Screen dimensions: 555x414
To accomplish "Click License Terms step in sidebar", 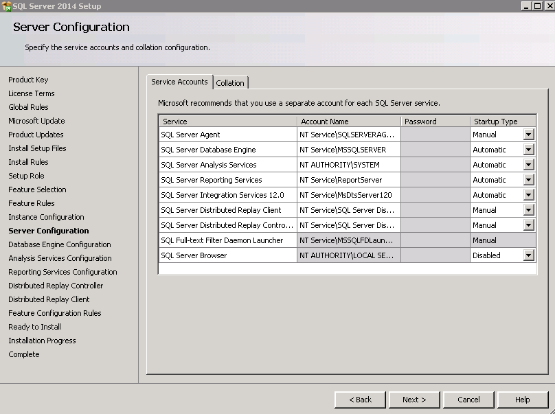I will [x=32, y=93].
